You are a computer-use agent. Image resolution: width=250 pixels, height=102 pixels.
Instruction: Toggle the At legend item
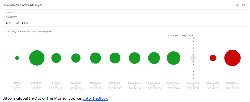point(17,23)
